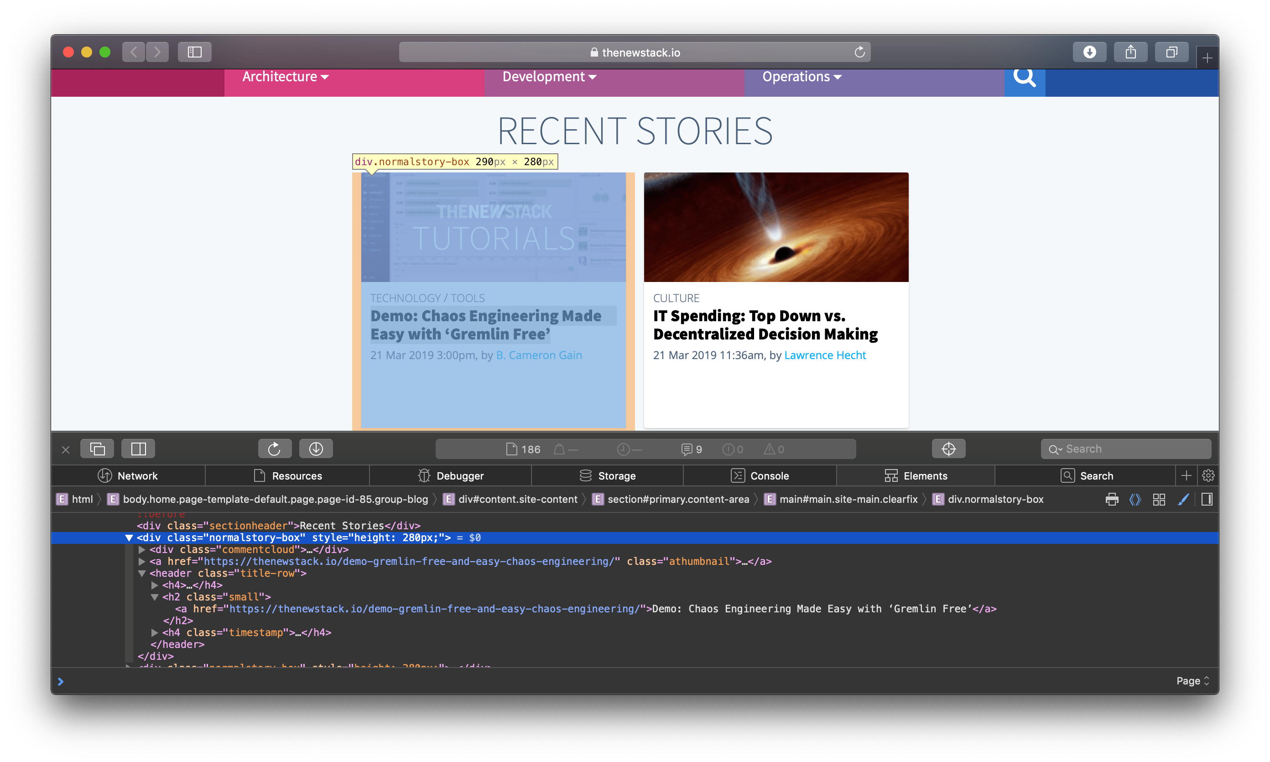Switch to the inspector's Search tab

[x=1086, y=475]
